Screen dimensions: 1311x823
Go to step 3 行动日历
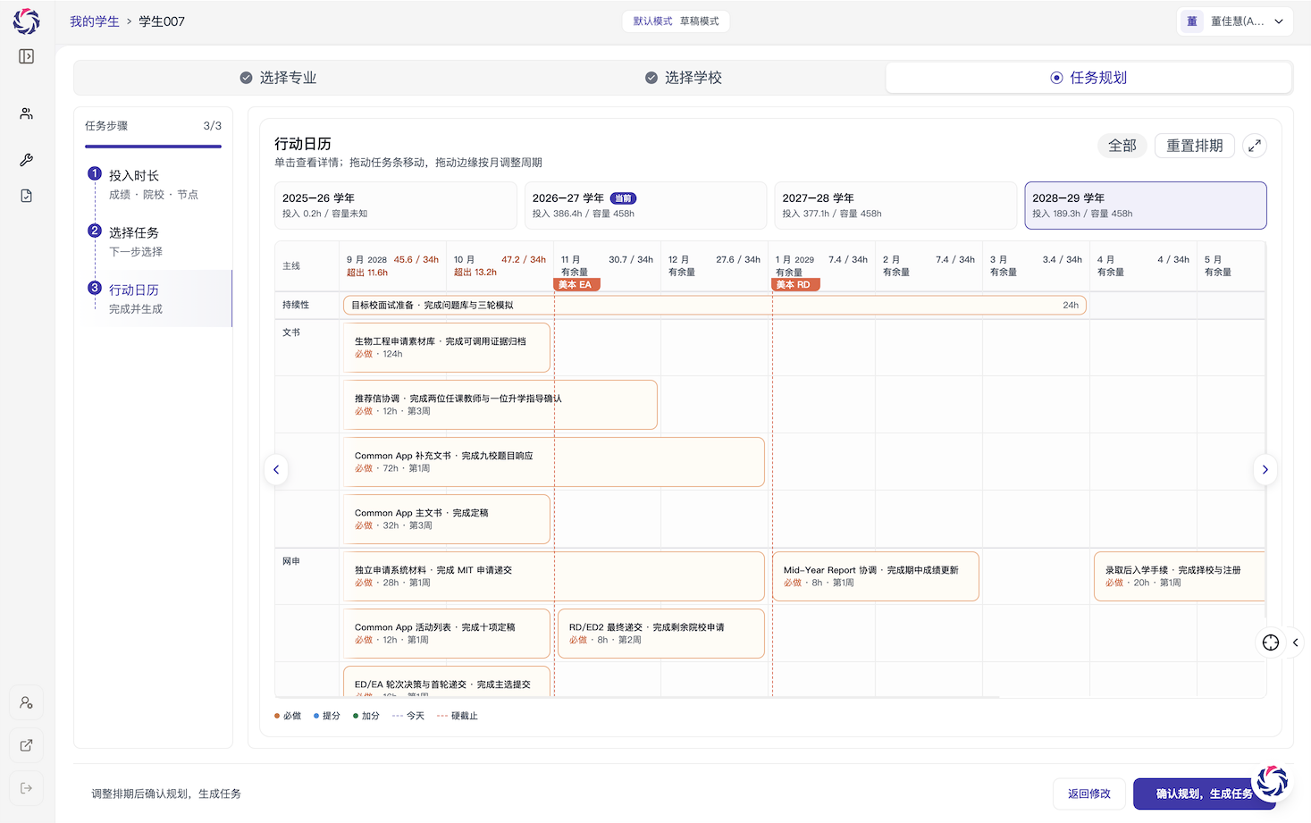pos(157,298)
